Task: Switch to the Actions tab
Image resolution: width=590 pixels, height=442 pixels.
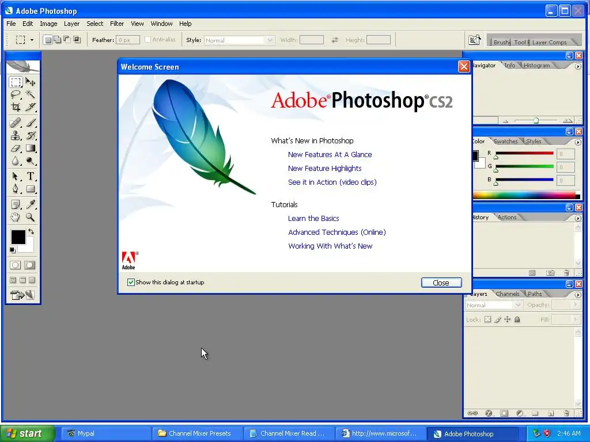Action: [507, 217]
